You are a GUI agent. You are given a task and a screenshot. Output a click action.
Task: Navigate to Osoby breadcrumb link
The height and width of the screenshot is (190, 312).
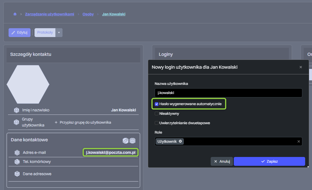coord(88,14)
